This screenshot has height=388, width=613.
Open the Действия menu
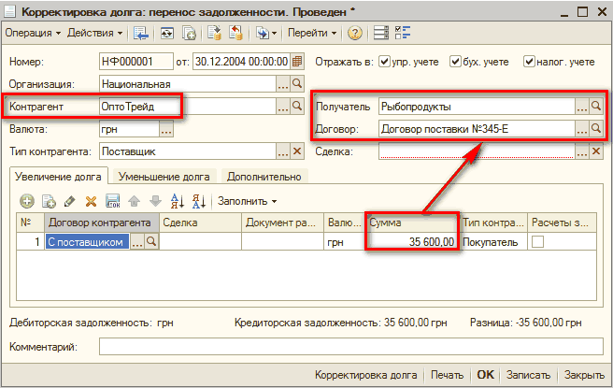(95, 33)
